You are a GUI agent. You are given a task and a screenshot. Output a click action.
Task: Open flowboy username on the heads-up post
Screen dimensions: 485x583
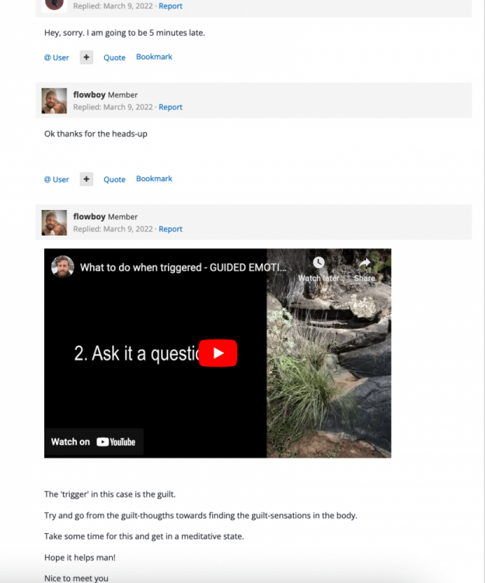pos(89,95)
